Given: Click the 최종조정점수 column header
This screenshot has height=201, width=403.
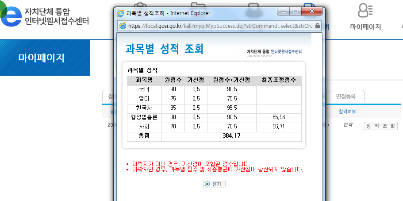Looking at the screenshot, I should (x=279, y=80).
